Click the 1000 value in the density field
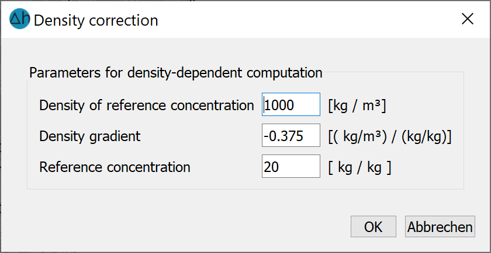This screenshot has width=491, height=253. (279, 106)
